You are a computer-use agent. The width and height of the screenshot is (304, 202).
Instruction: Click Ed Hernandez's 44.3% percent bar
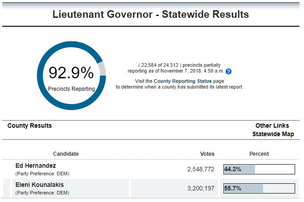(x=259, y=169)
